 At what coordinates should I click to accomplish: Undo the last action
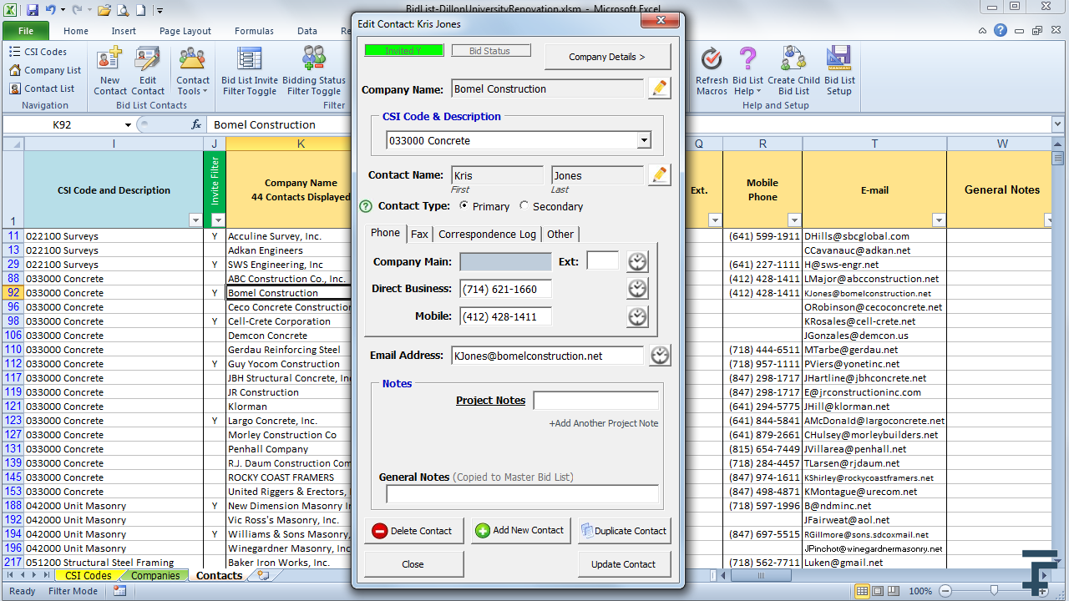tap(51, 11)
